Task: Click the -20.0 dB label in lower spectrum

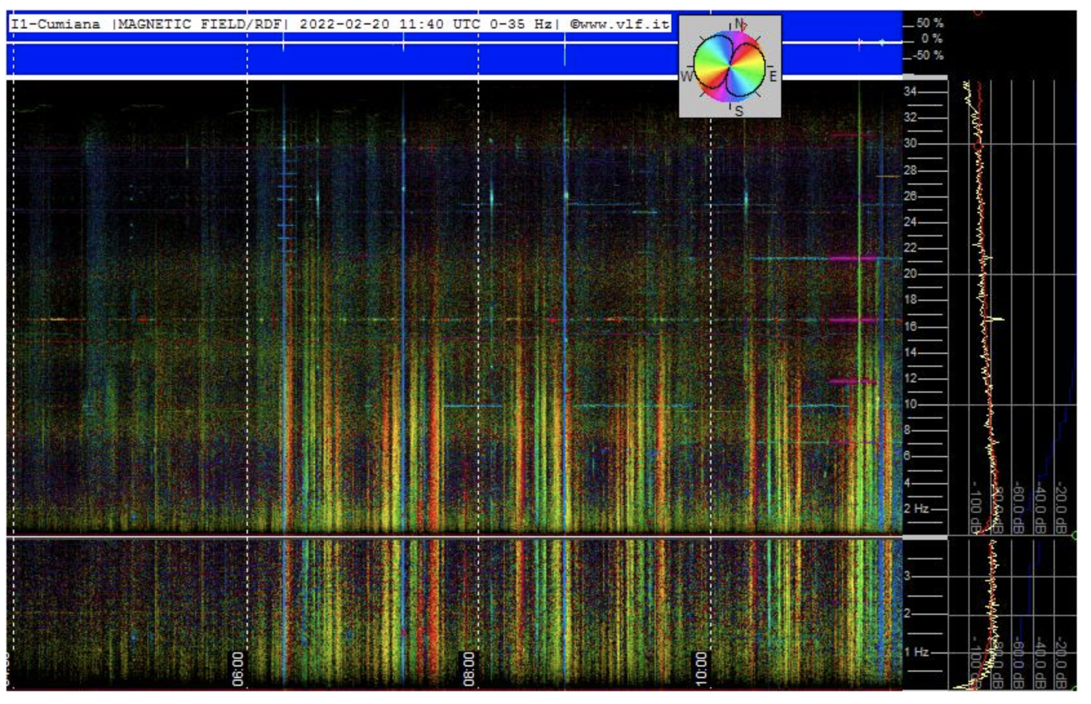Action: (1061, 663)
